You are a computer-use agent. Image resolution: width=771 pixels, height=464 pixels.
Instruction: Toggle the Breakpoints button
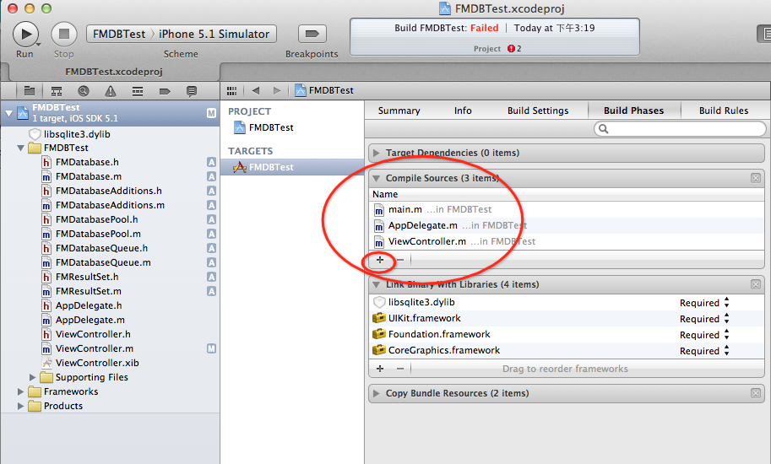click(312, 34)
